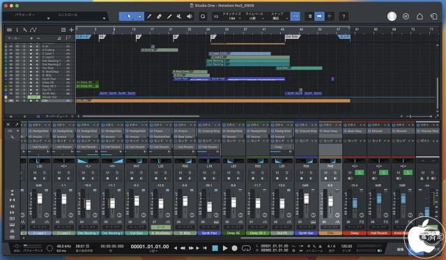The image size is (446, 260).
Task: Go to the Start page home icon
Action: [420, 17]
